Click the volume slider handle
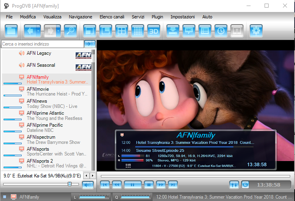 [70, 184]
